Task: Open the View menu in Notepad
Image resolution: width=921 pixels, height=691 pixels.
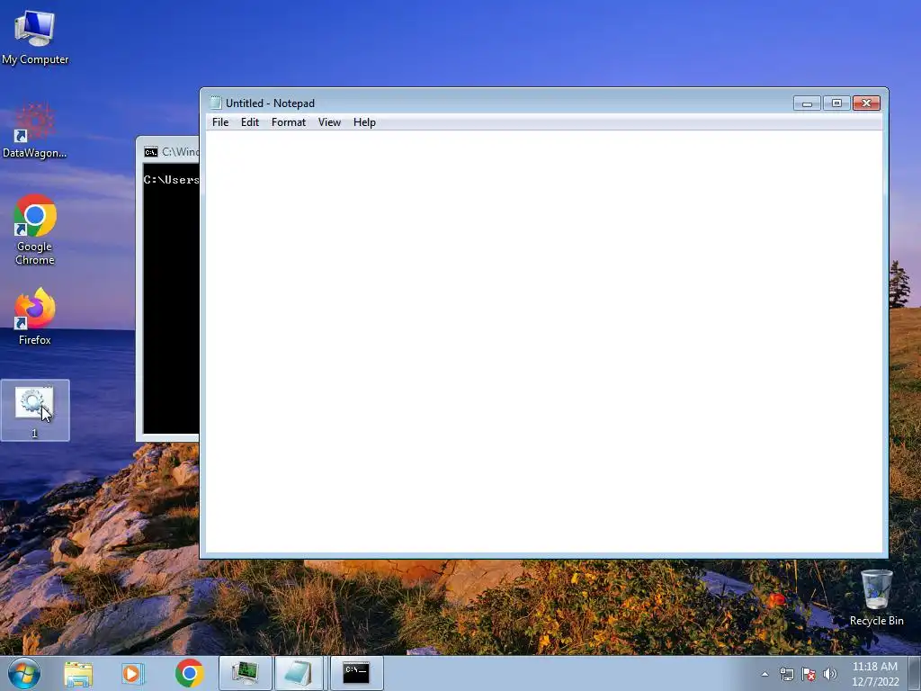Action: 329,122
